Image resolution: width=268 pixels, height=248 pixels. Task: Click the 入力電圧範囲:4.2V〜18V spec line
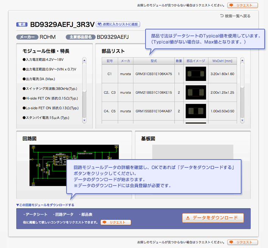point(43,59)
